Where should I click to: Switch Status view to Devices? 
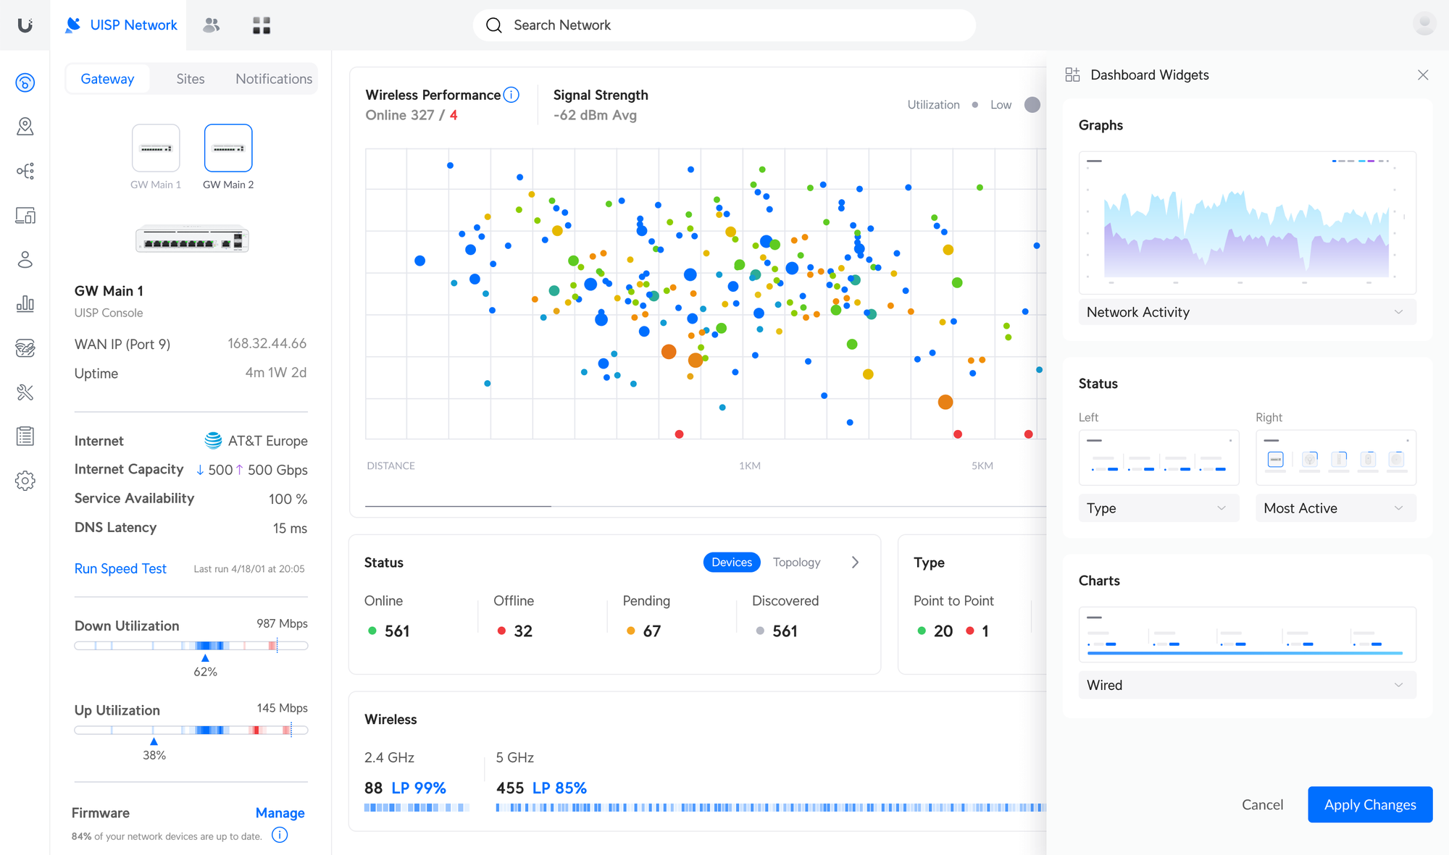click(731, 563)
